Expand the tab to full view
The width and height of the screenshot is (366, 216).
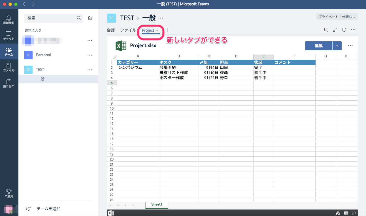point(335,30)
